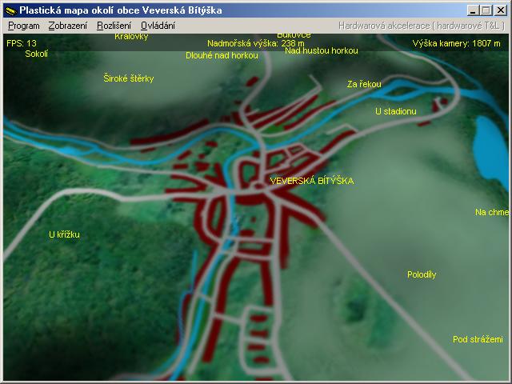Select the Za řekou place label
512x384 pixels.
point(364,84)
